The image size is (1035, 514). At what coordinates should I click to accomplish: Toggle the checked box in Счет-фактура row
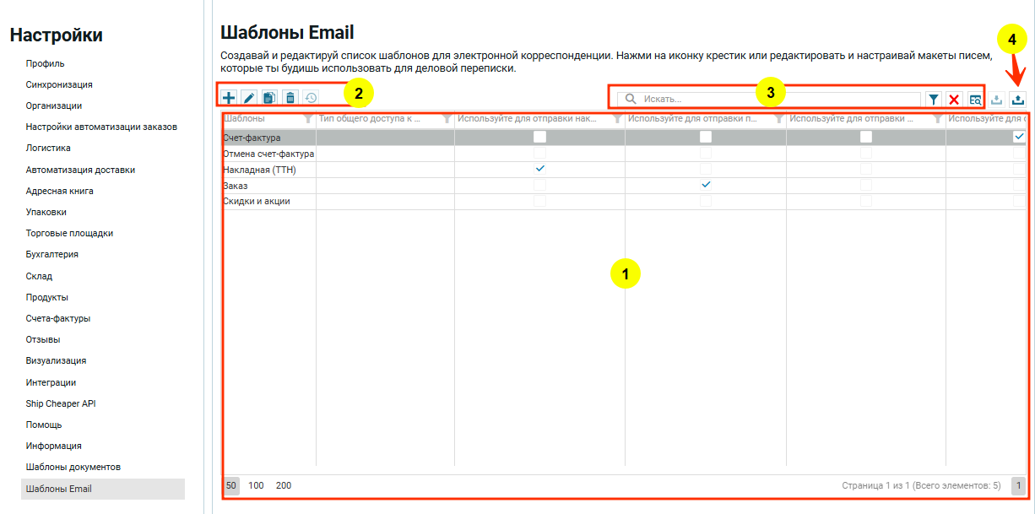point(1019,137)
